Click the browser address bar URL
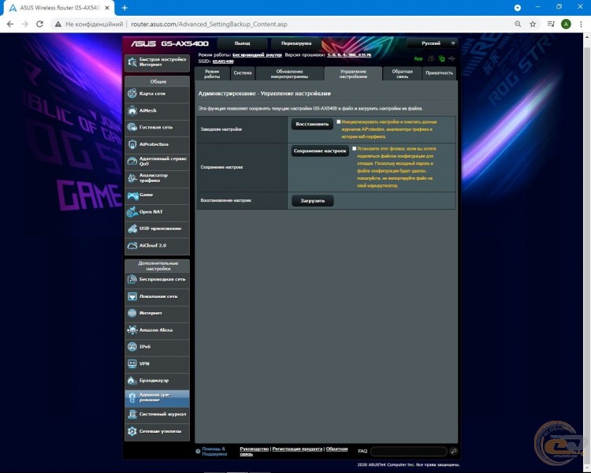 click(x=209, y=24)
